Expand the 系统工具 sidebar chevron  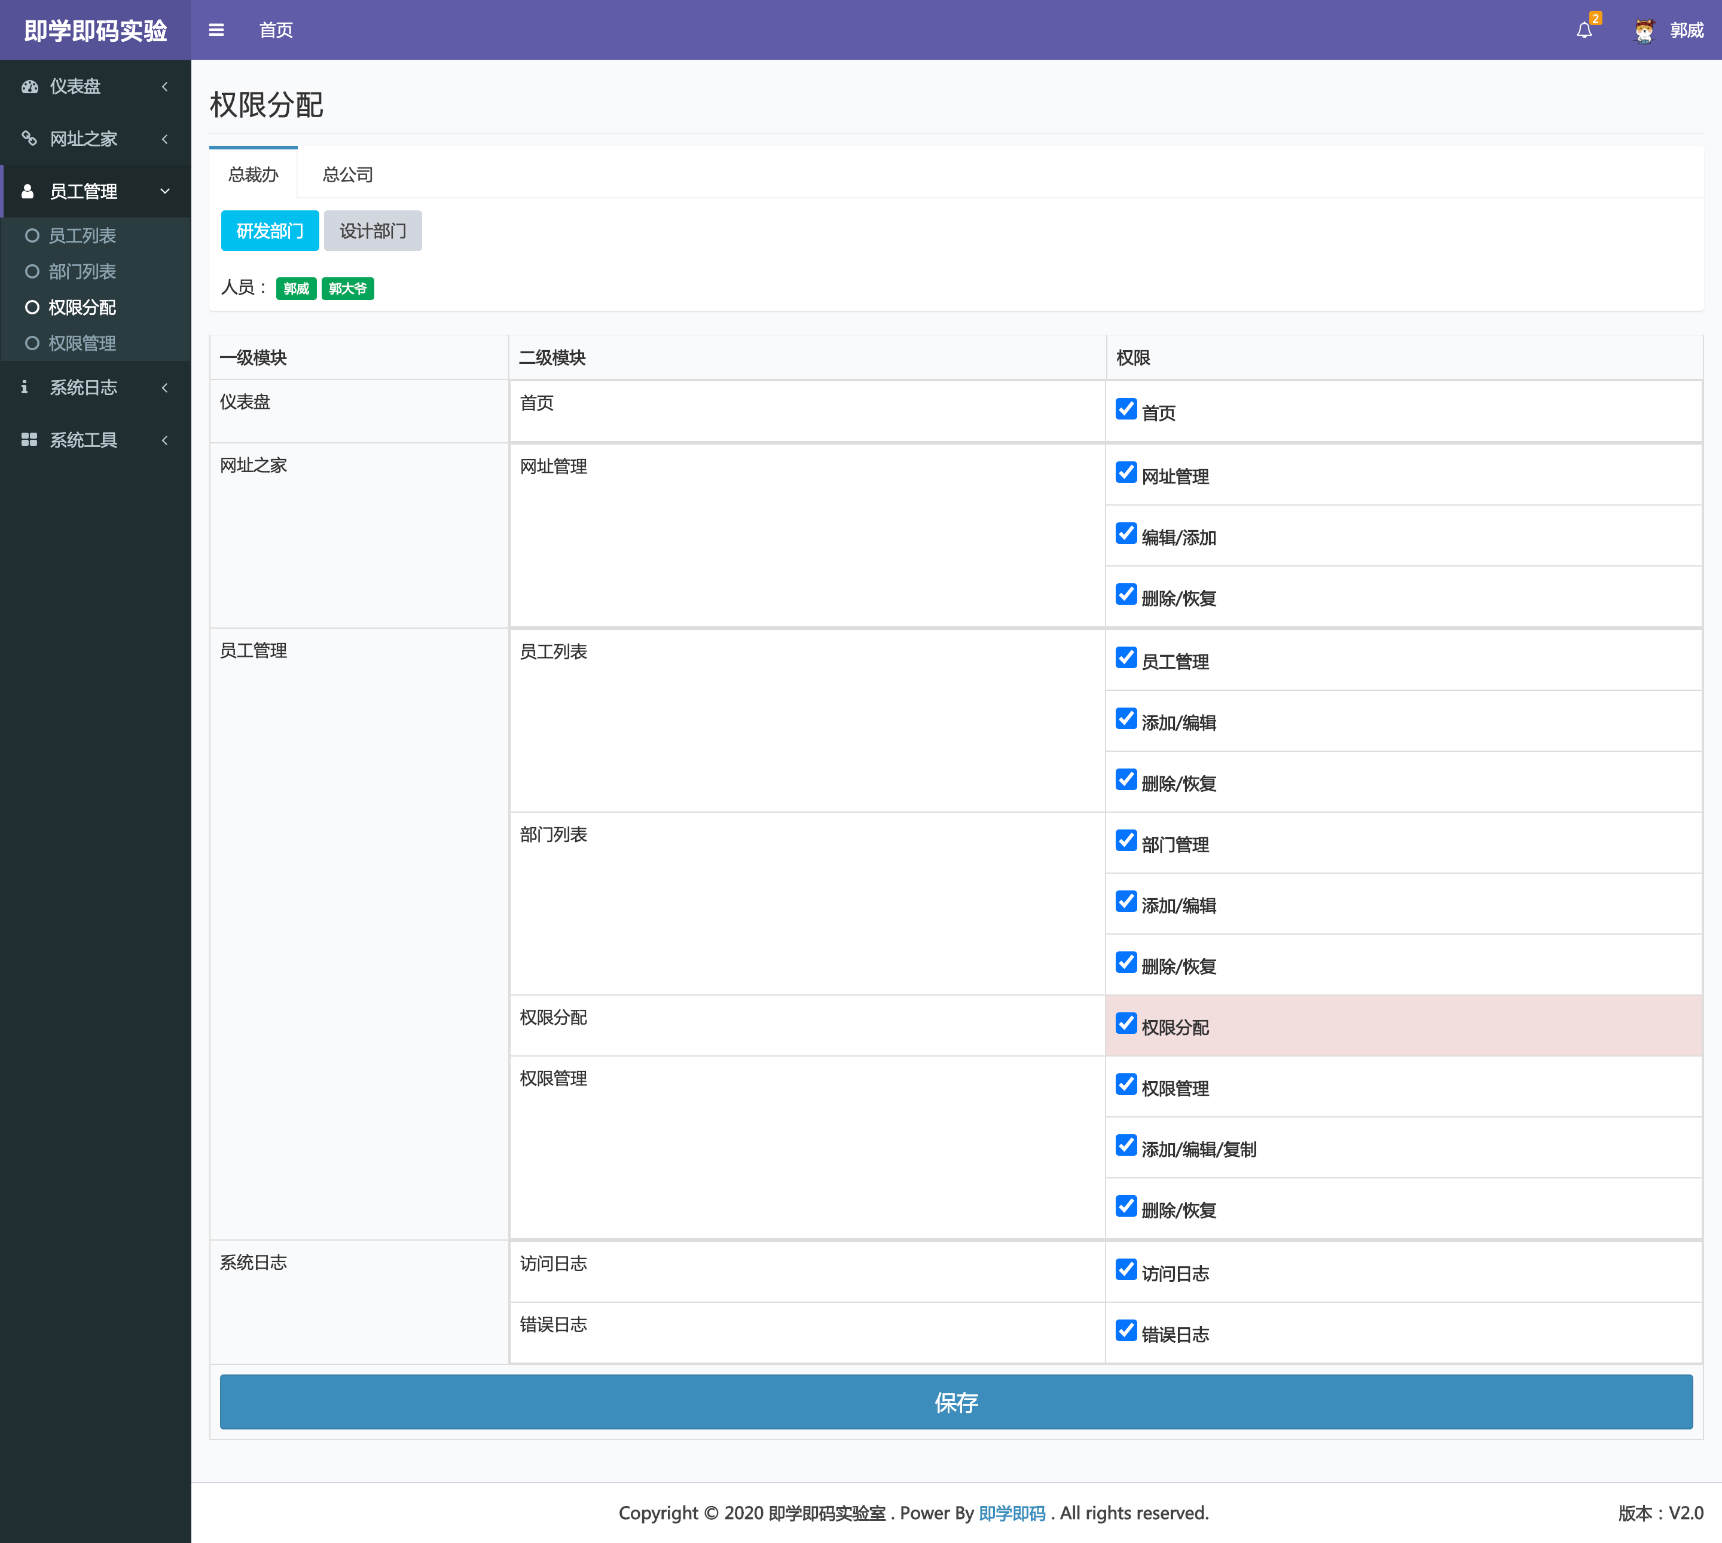[164, 440]
